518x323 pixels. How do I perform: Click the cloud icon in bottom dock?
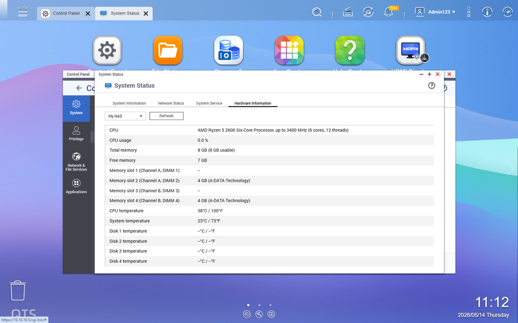click(247, 314)
